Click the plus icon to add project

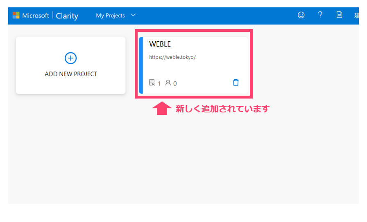(71, 58)
